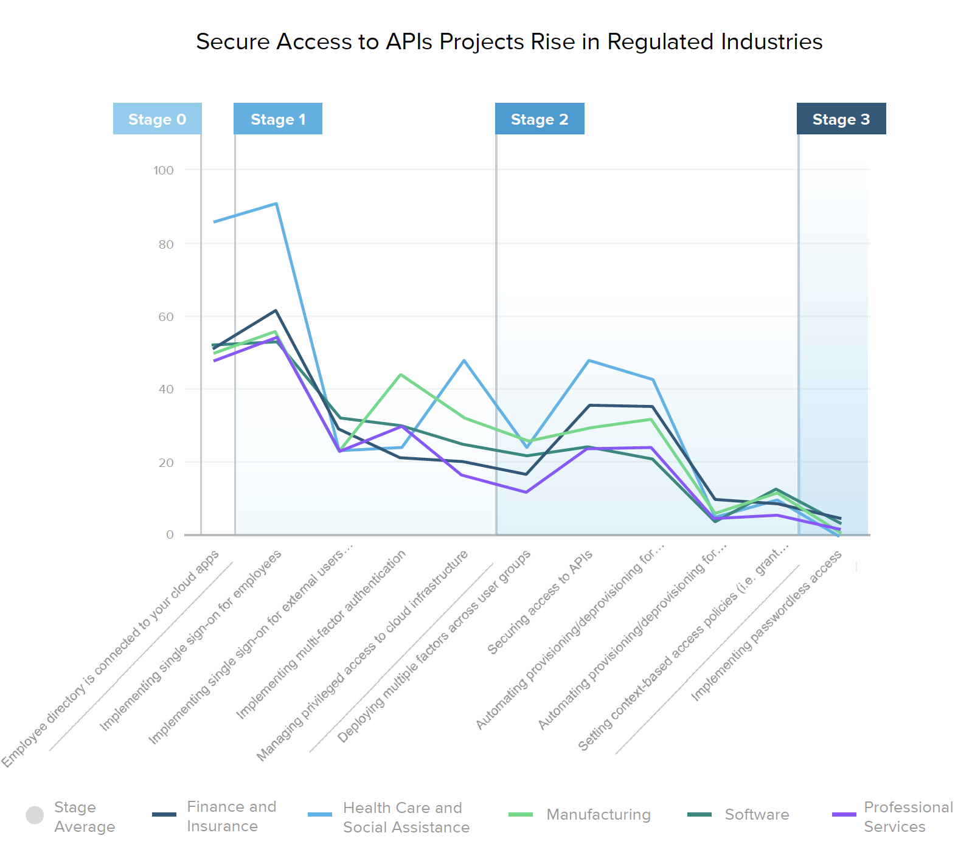
Task: Click the dark blue Finance and Insurance swatch
Action: point(164,815)
